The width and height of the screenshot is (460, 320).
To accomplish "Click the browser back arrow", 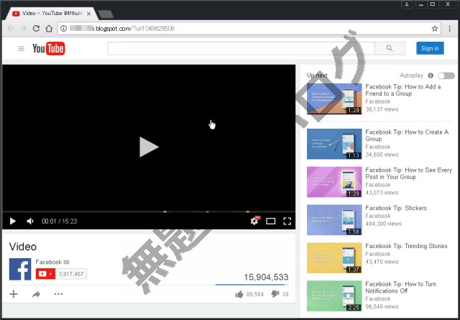I will pyautogui.click(x=11, y=29).
